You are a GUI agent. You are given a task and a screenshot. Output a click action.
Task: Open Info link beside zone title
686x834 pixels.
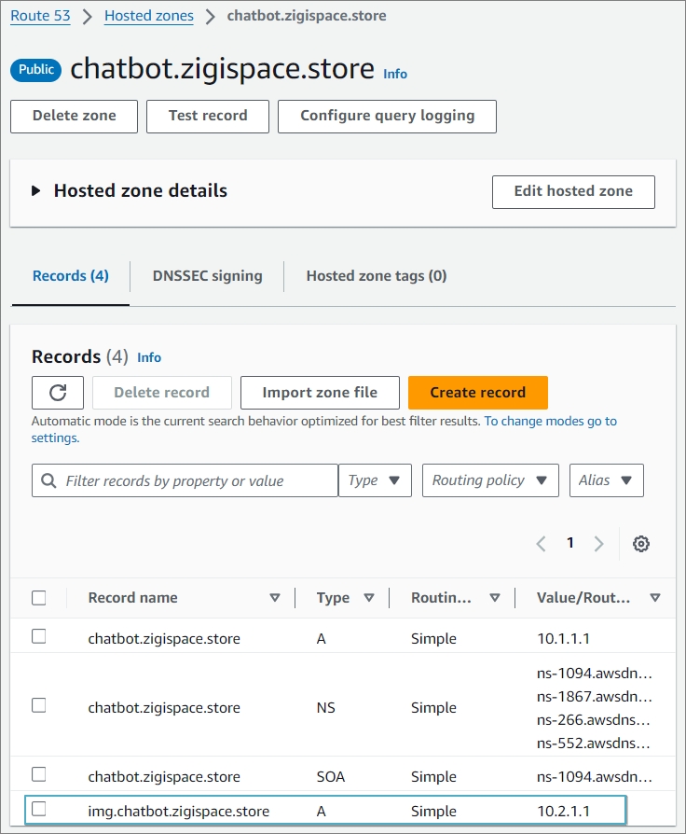tap(395, 74)
